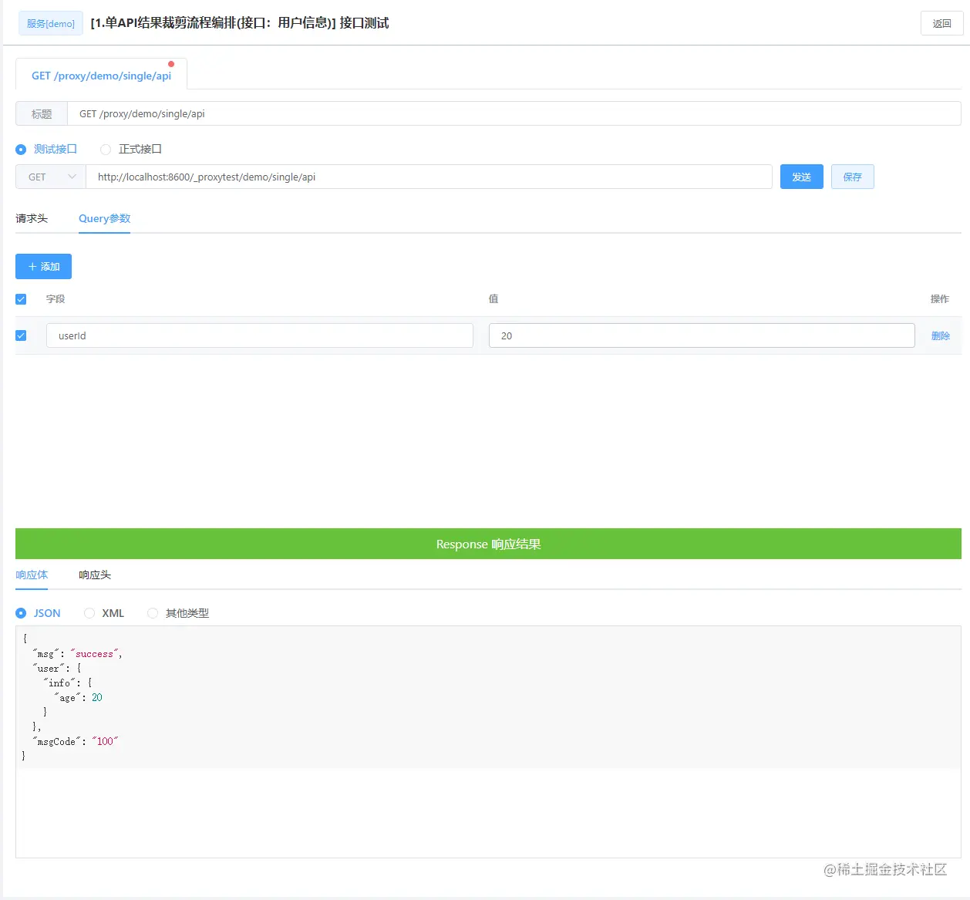This screenshot has width=970, height=900.
Task: Uncheck the userId parameter row checkbox
Action: click(x=21, y=335)
